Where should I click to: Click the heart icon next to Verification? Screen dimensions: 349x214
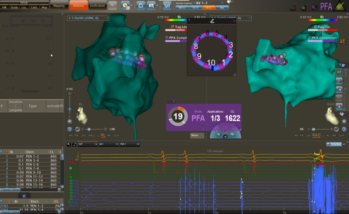pyautogui.click(x=112, y=6)
